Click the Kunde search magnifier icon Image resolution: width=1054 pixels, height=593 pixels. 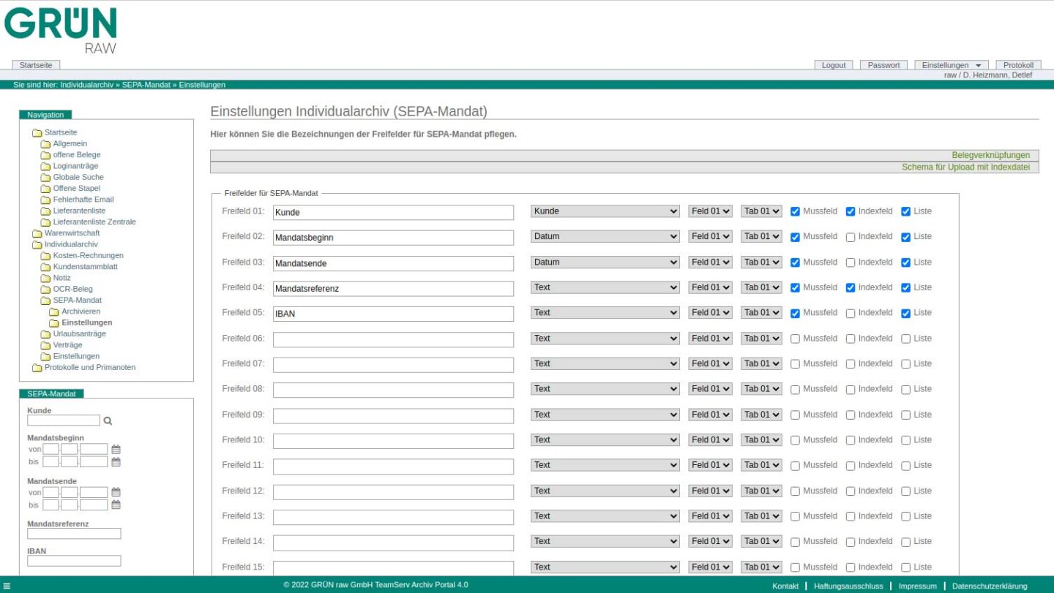[x=108, y=421]
